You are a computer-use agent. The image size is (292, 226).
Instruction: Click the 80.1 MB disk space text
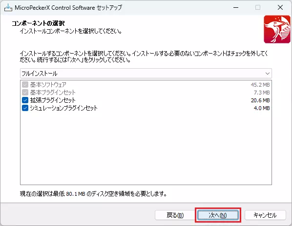tap(76, 194)
